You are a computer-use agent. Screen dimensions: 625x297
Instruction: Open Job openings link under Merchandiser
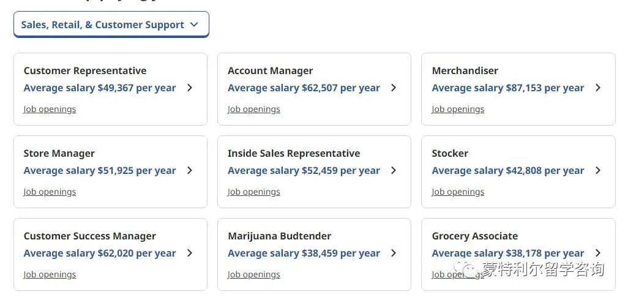coord(458,109)
